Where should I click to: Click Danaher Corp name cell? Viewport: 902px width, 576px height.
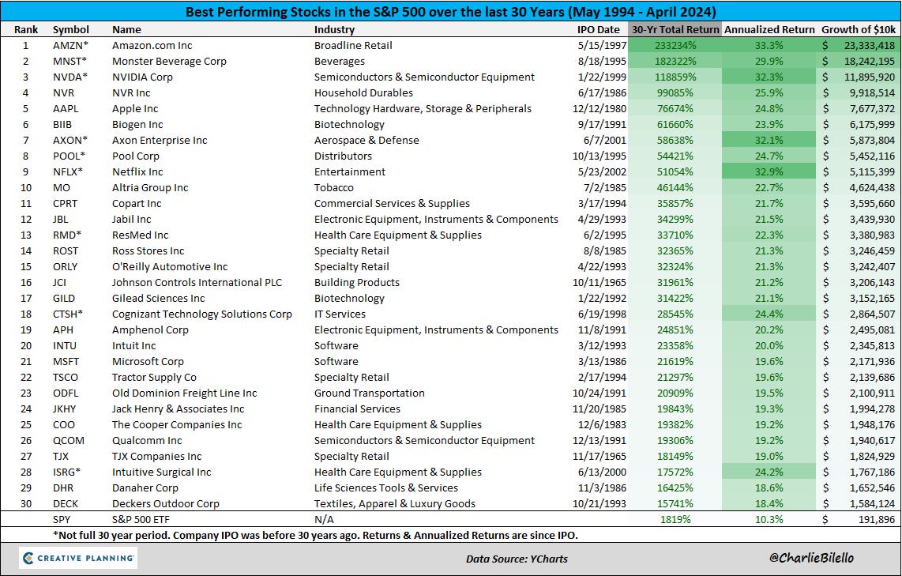[x=145, y=488]
